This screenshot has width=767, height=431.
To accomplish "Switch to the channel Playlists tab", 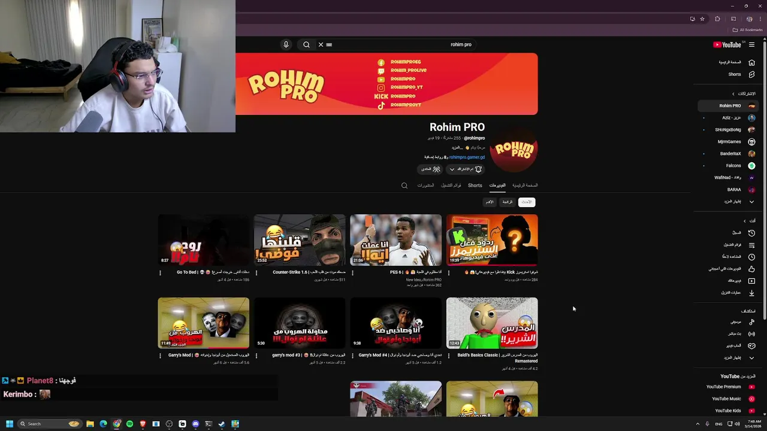I will tap(451, 186).
